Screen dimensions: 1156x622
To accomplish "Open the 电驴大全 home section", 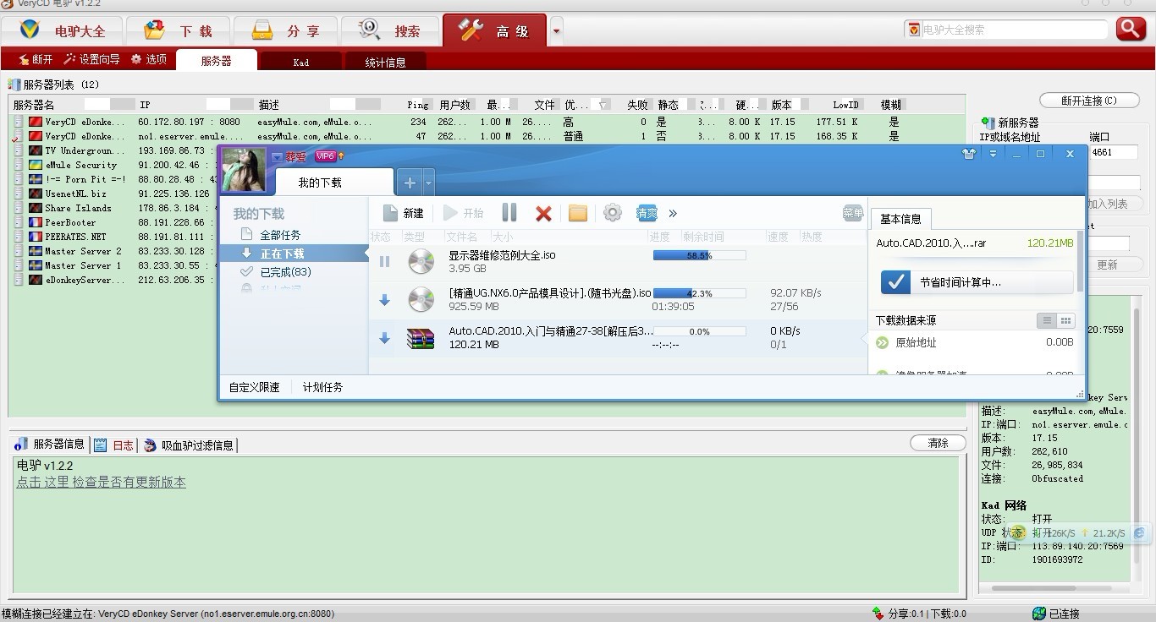I will point(63,31).
